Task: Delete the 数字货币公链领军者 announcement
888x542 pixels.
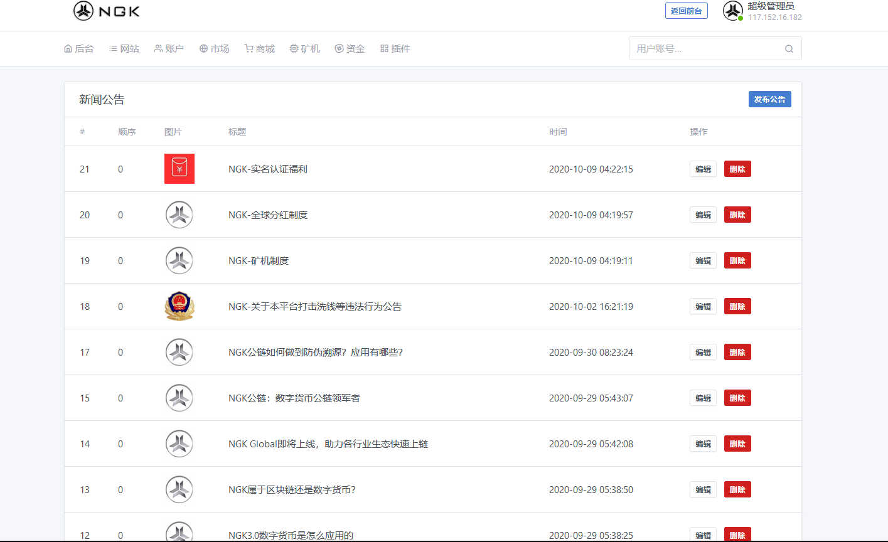Action: [x=737, y=398]
